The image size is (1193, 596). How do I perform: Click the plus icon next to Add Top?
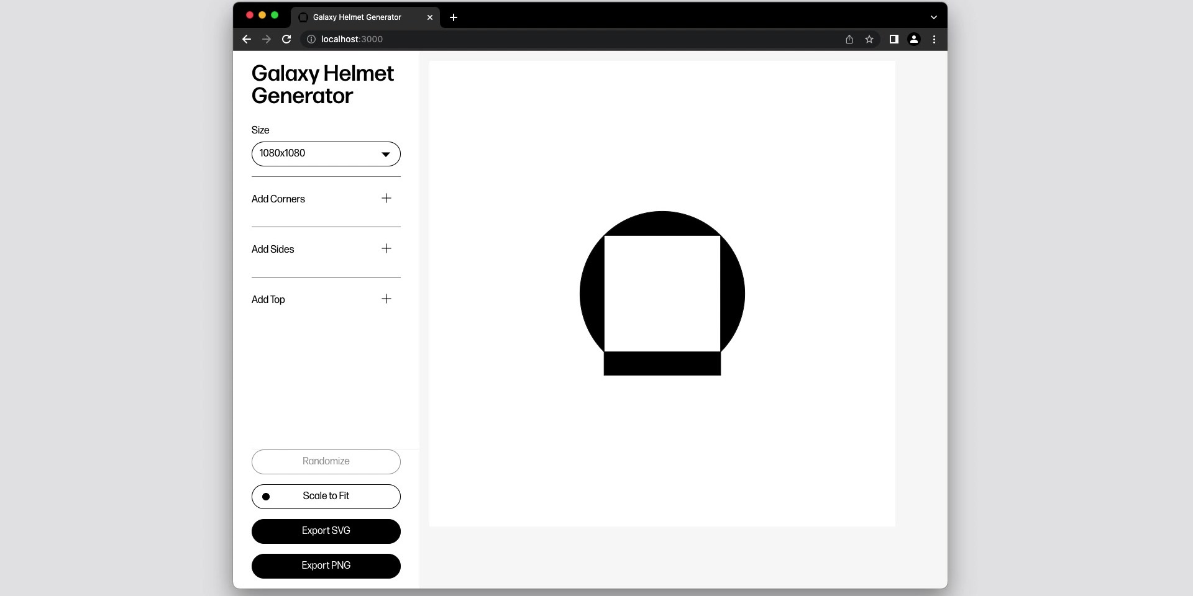386,299
